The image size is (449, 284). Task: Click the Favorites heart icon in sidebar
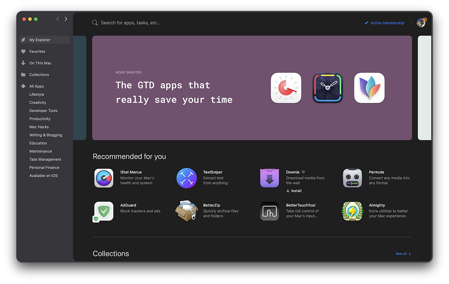(x=23, y=51)
